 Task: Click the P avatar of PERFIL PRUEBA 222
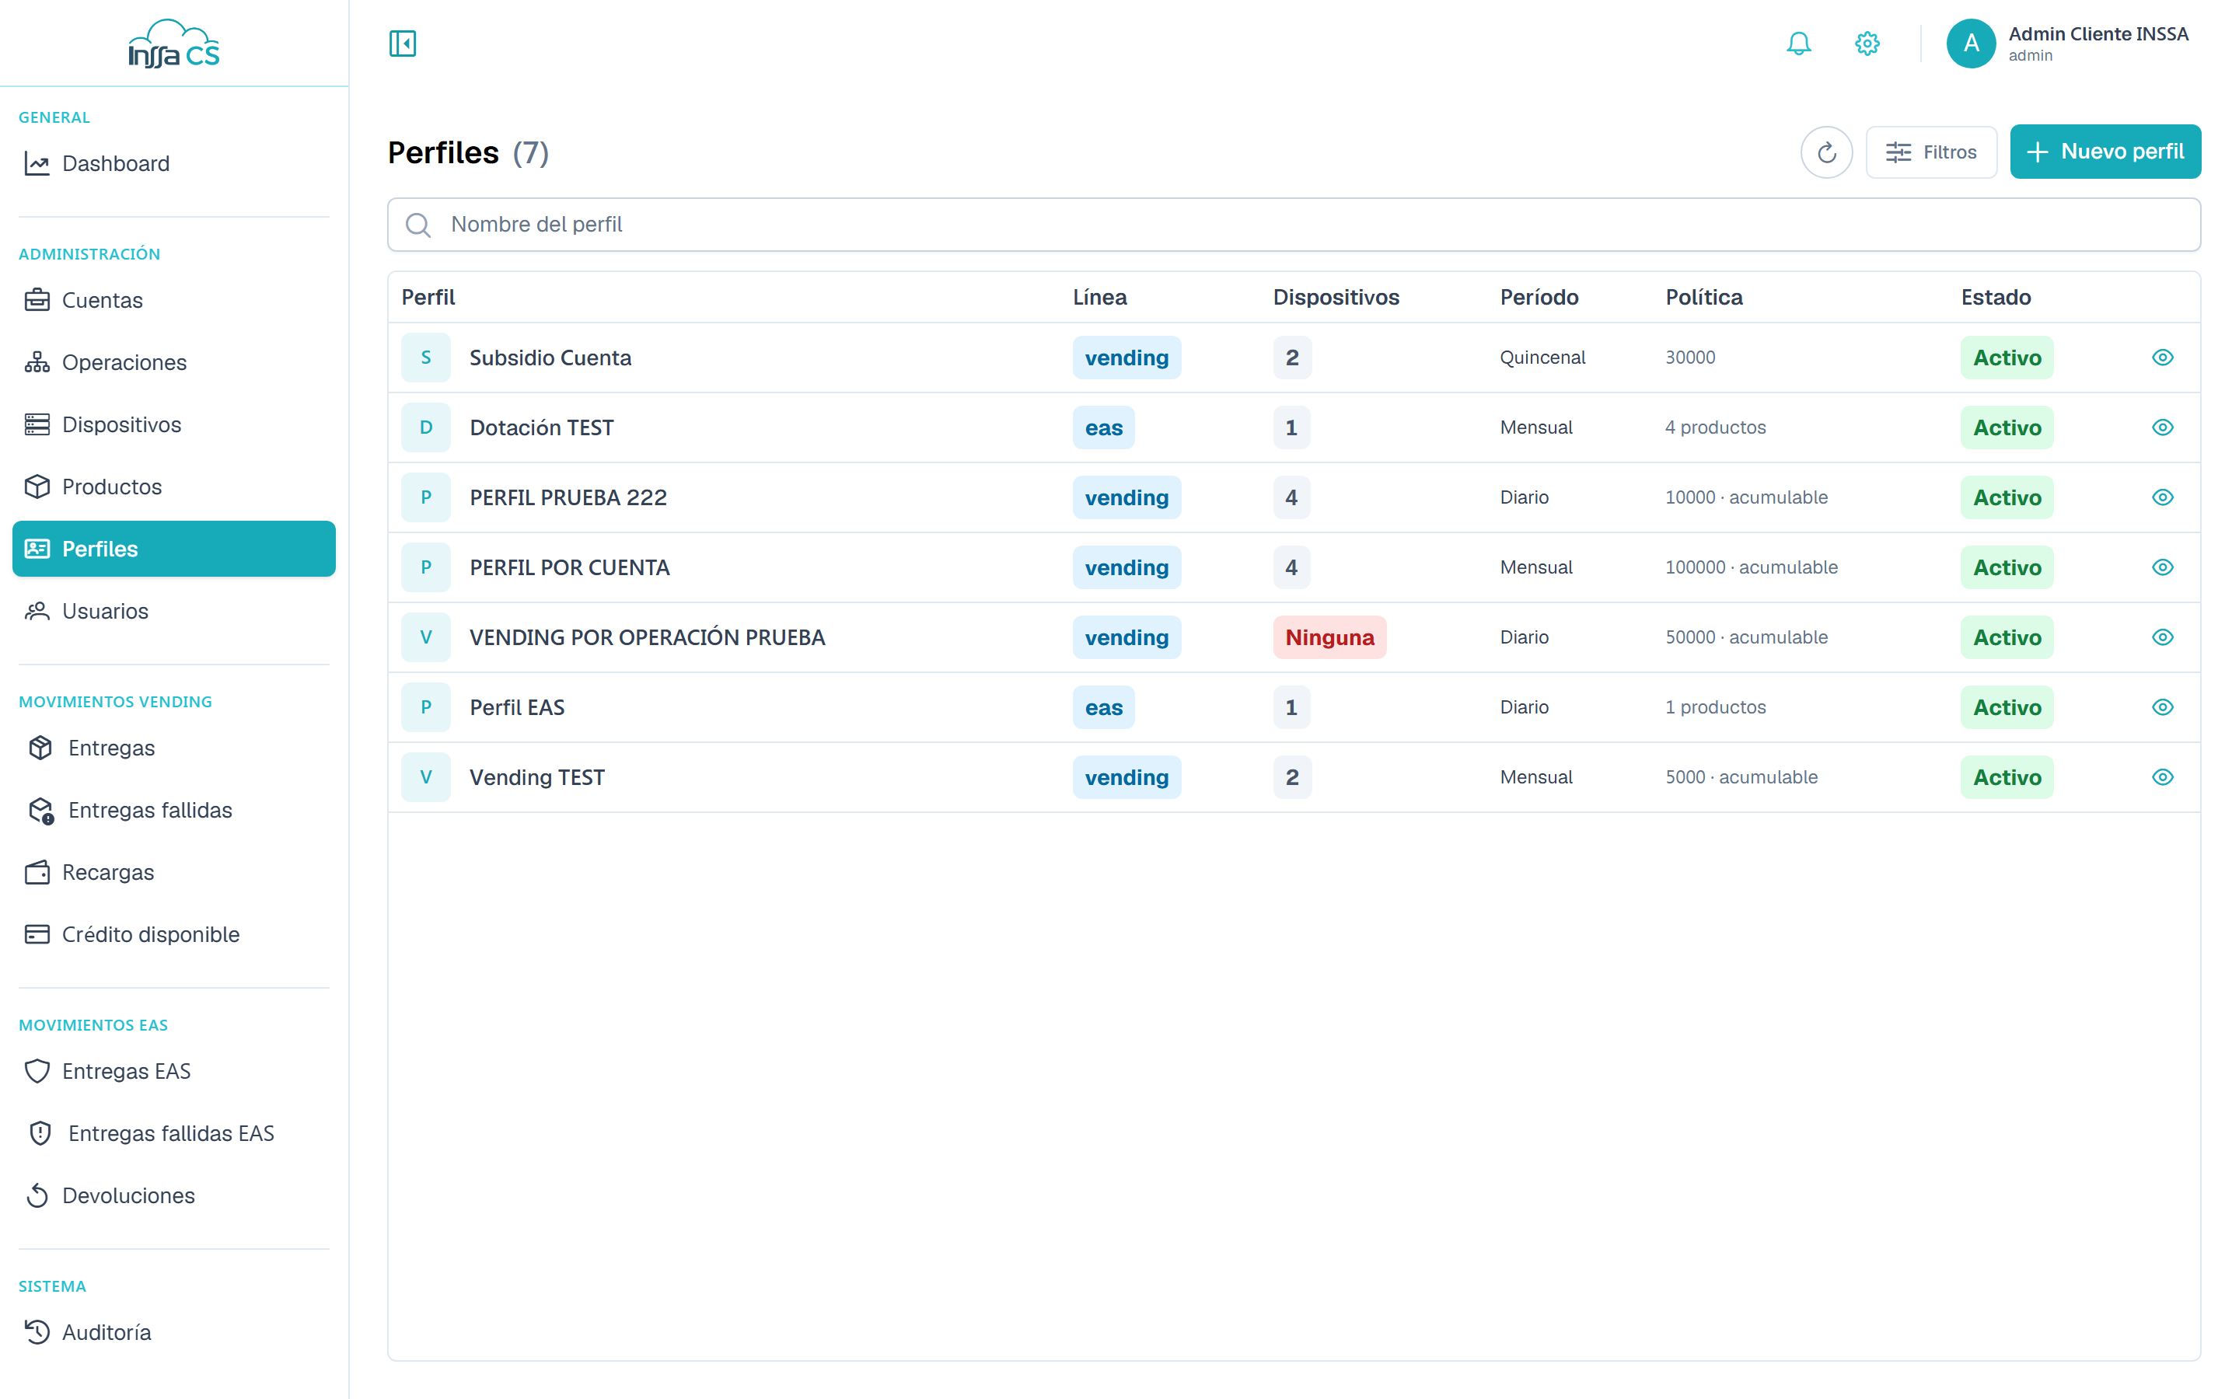coord(425,497)
